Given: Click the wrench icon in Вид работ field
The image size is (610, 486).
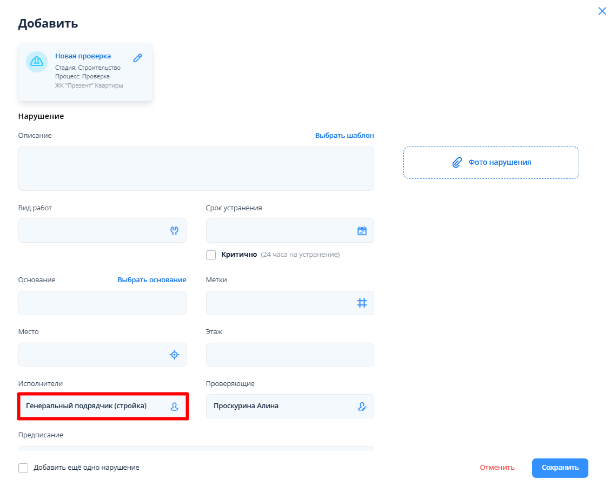Looking at the screenshot, I should pyautogui.click(x=174, y=231).
